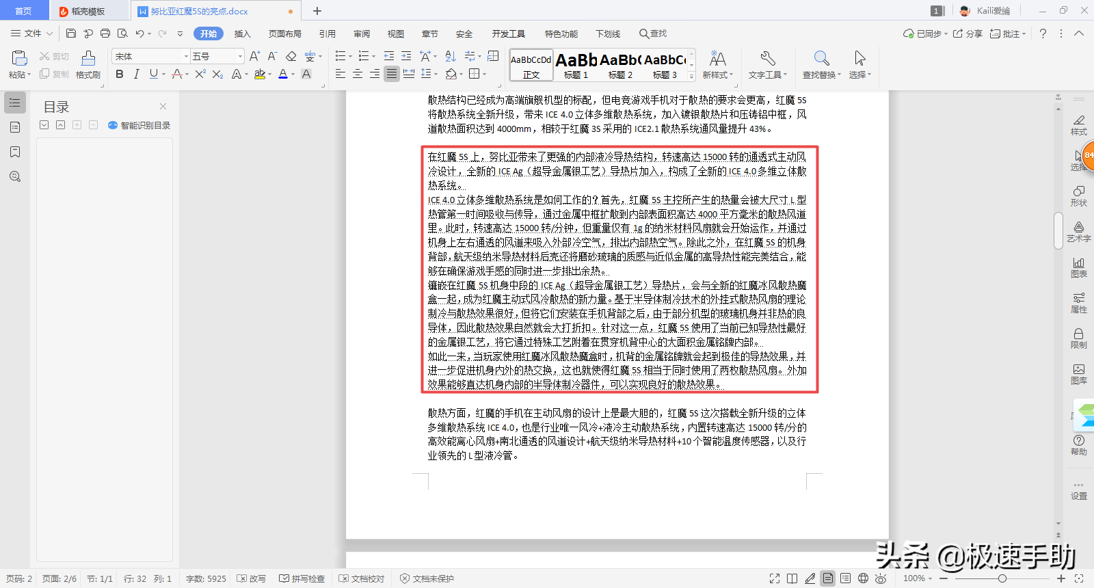The height and width of the screenshot is (588, 1094).
Task: Toggle justified alignment
Action: pyautogui.click(x=392, y=74)
